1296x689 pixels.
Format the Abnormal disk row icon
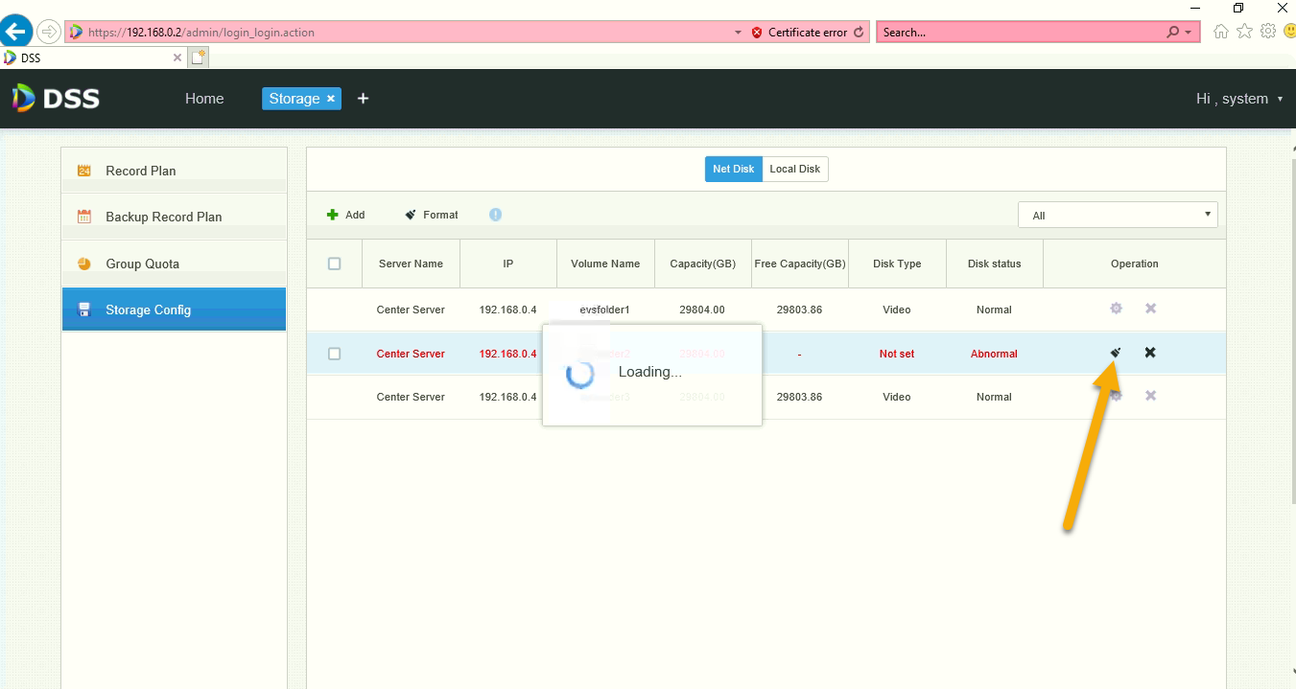(x=1116, y=353)
